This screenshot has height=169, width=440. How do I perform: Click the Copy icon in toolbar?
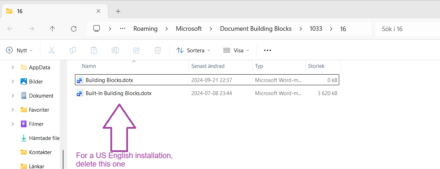73,50
